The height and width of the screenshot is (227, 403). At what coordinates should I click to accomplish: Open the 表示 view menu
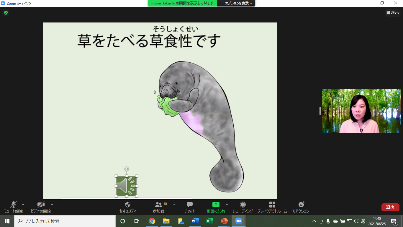tap(392, 13)
